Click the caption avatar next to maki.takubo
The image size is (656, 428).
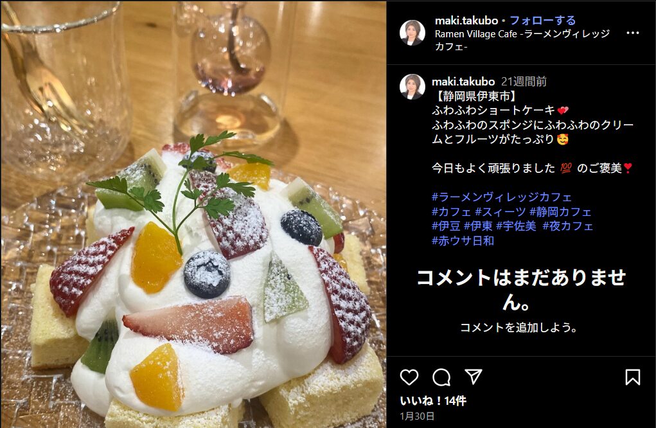point(412,87)
